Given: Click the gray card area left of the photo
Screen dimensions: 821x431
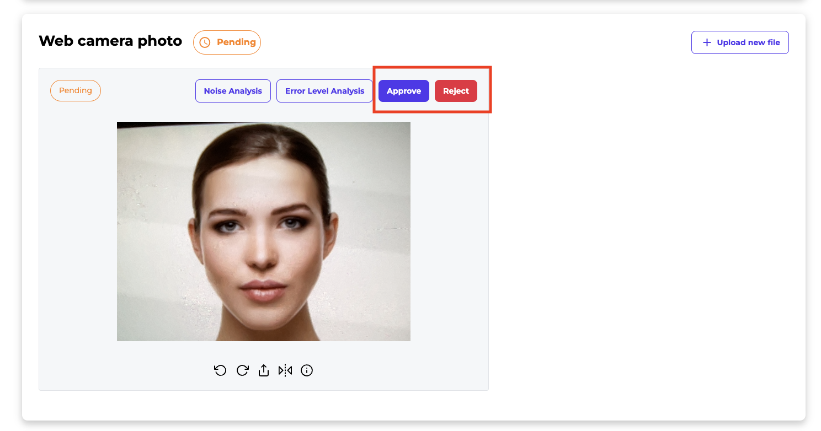Looking at the screenshot, I should click(77, 231).
